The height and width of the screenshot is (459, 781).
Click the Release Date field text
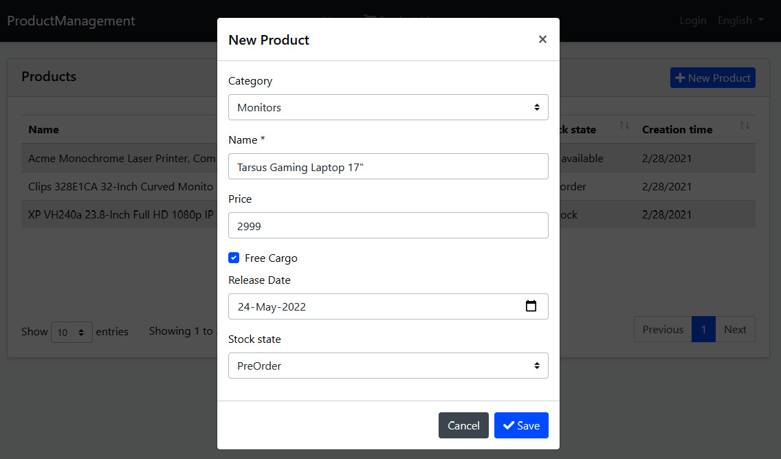(x=272, y=306)
